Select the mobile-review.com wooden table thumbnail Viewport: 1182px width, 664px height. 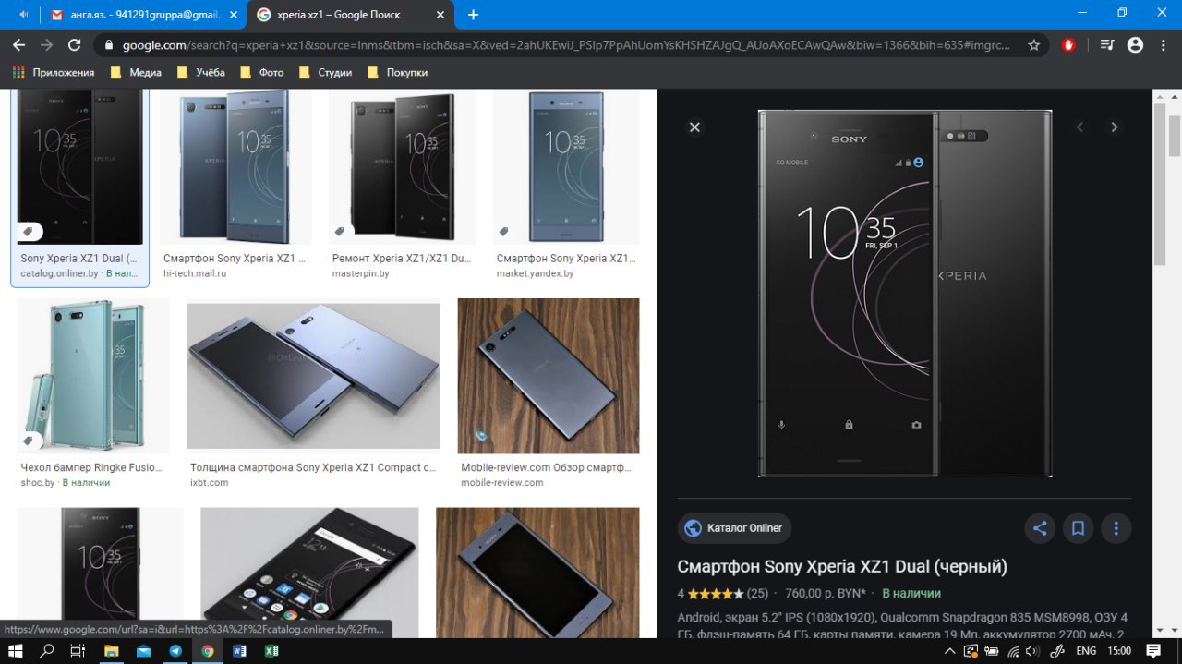pos(549,376)
